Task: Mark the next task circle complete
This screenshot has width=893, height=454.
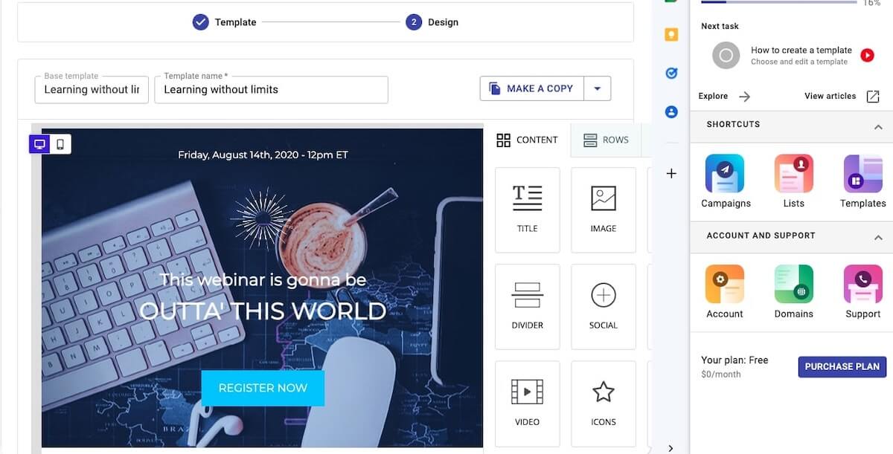Action: point(726,56)
